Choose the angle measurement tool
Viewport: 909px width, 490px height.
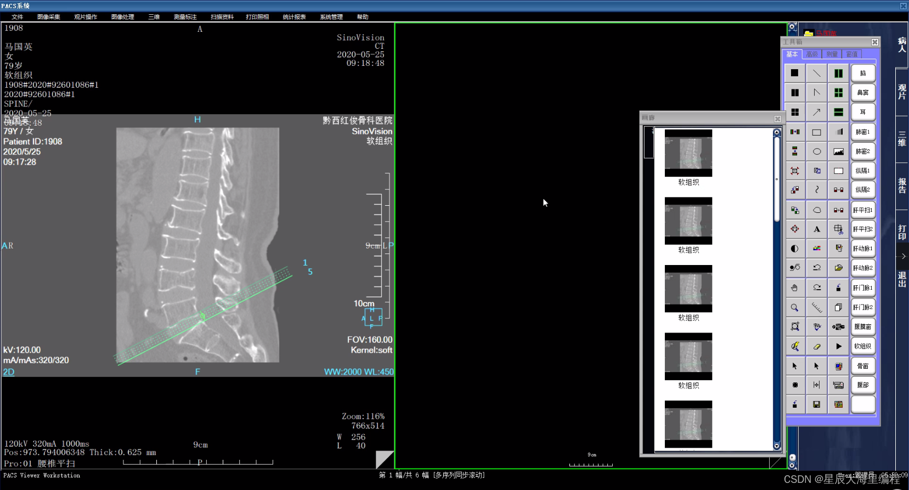(816, 93)
